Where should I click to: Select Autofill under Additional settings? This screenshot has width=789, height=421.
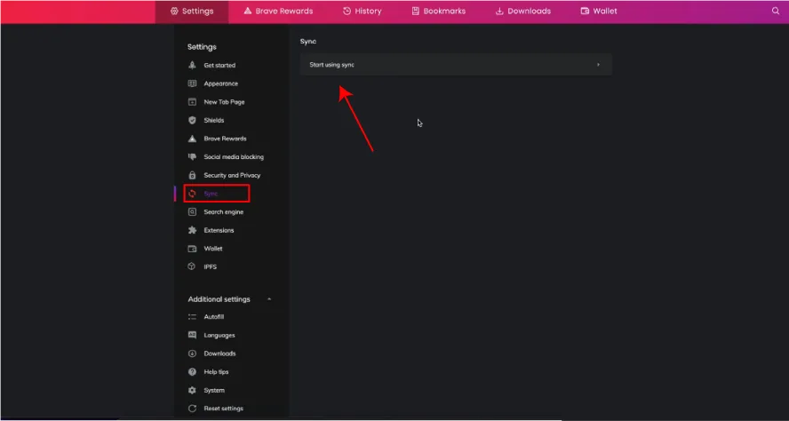(214, 317)
